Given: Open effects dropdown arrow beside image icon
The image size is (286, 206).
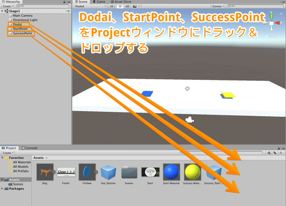Looking at the screenshot, I should click(x=139, y=6).
